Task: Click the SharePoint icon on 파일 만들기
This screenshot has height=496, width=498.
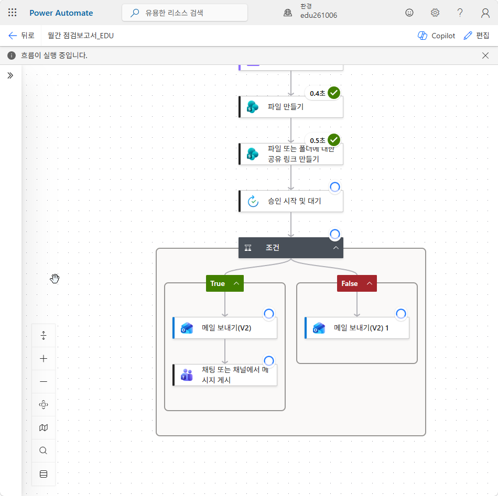Action: [x=253, y=107]
